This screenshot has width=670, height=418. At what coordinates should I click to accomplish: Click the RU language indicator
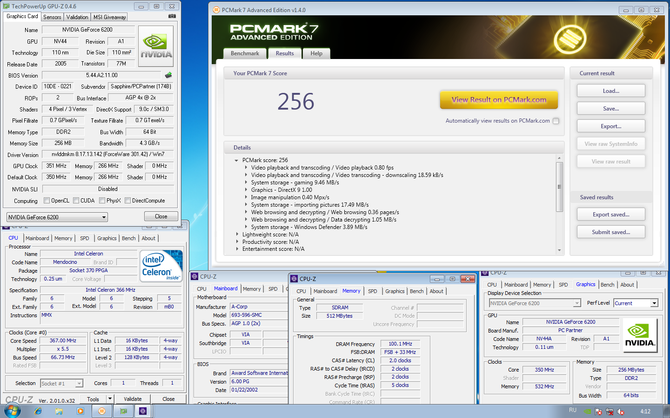[573, 410]
